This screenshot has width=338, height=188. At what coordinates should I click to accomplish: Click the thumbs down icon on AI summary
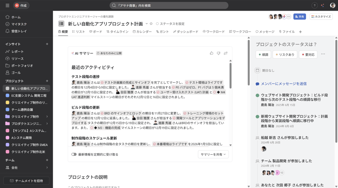tap(218, 53)
